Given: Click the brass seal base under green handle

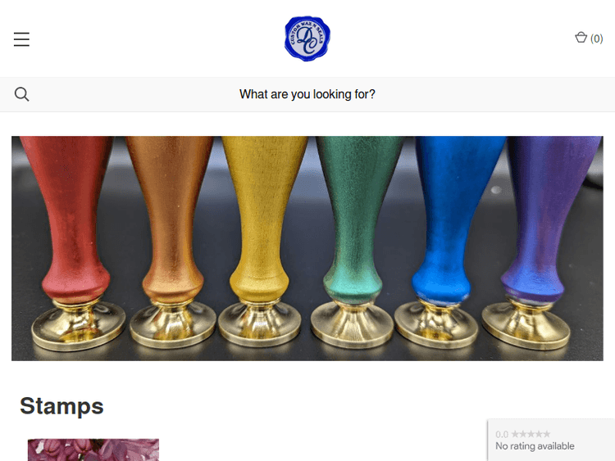Looking at the screenshot, I should click(x=353, y=323).
